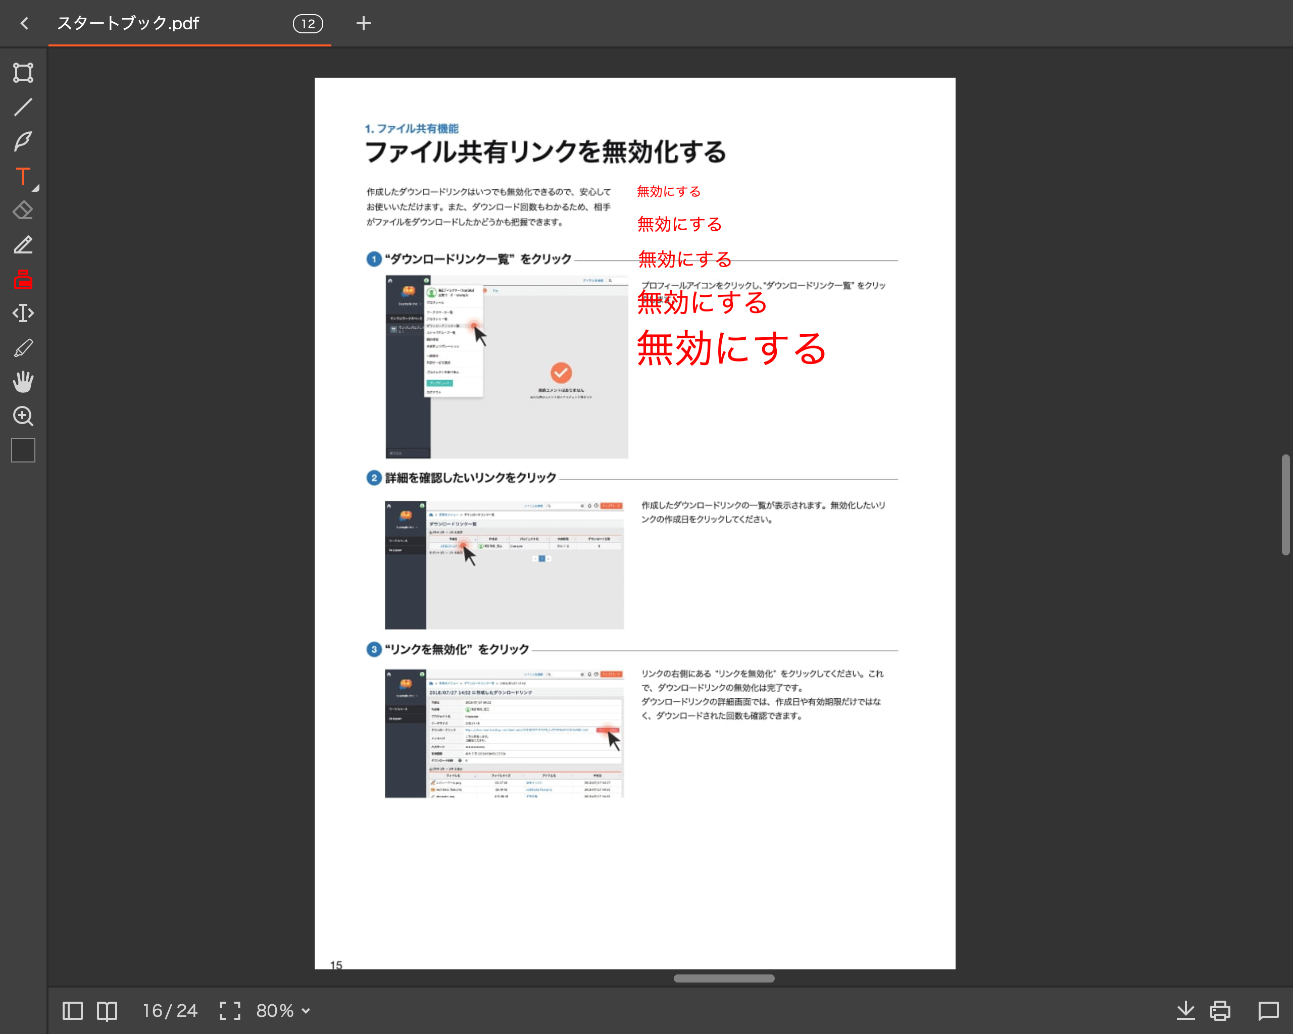
Task: Select the hand pan tool
Action: click(23, 382)
